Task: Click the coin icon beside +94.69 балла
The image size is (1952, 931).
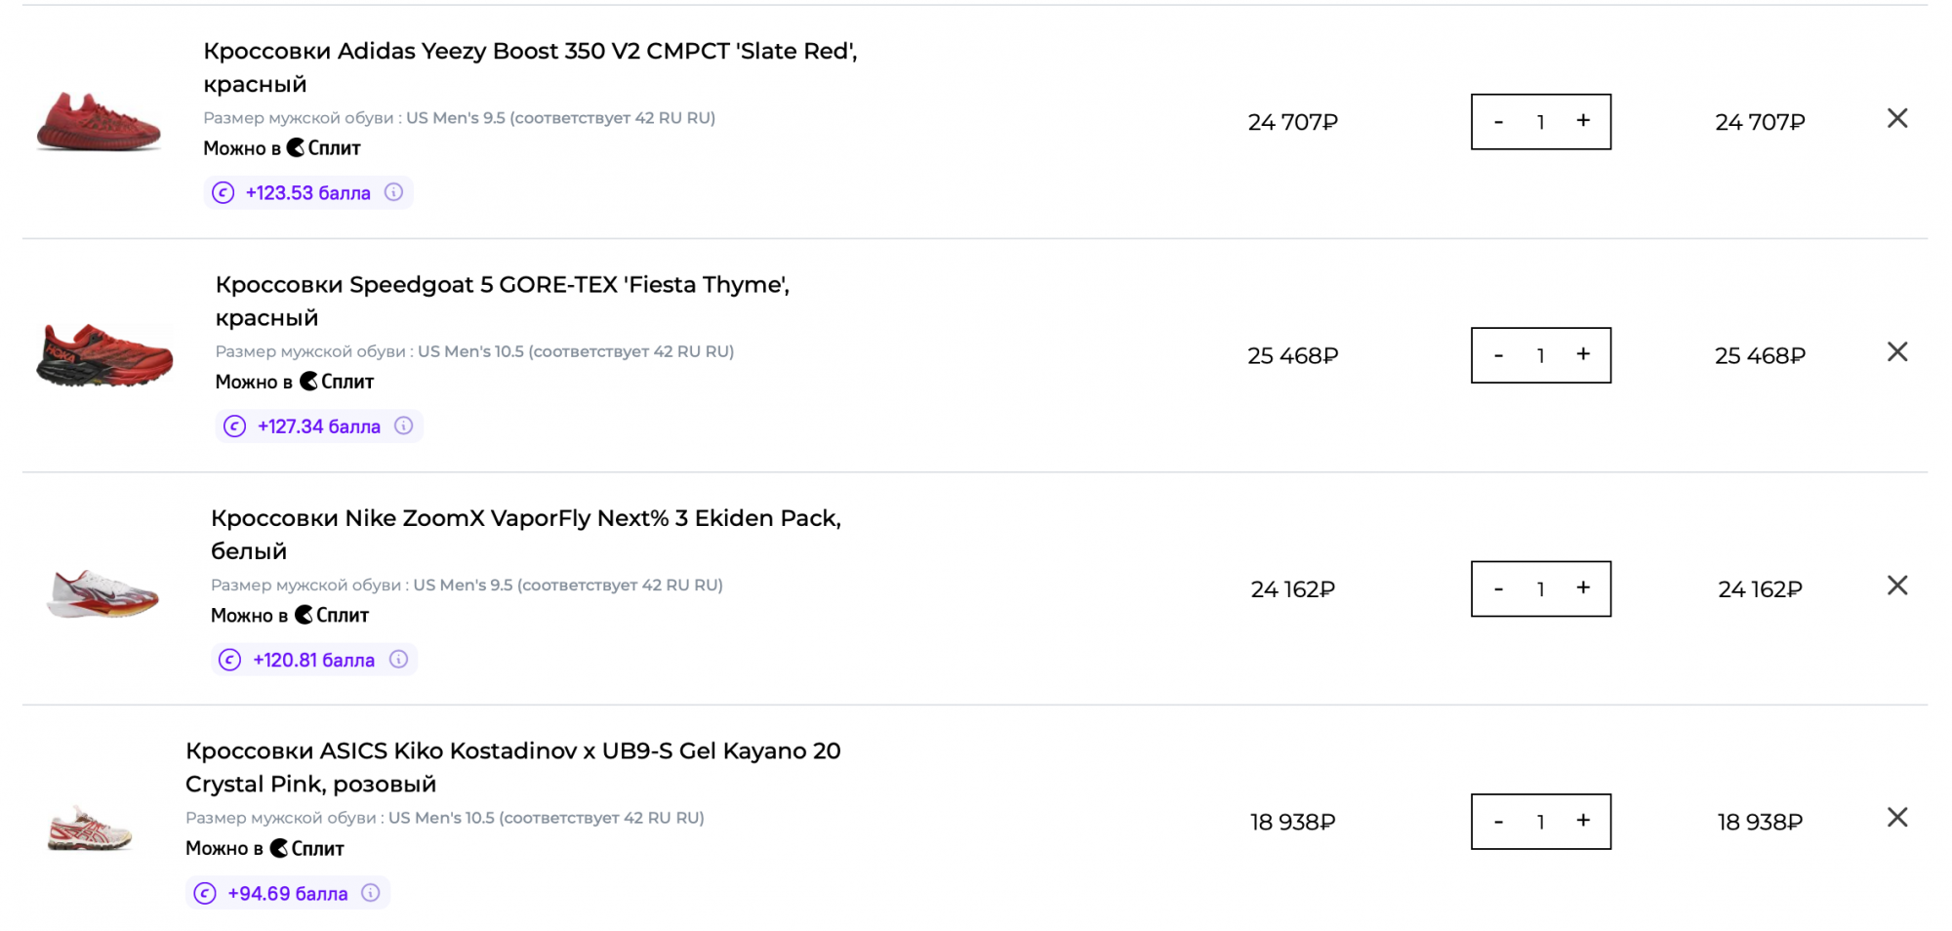Action: [x=205, y=893]
